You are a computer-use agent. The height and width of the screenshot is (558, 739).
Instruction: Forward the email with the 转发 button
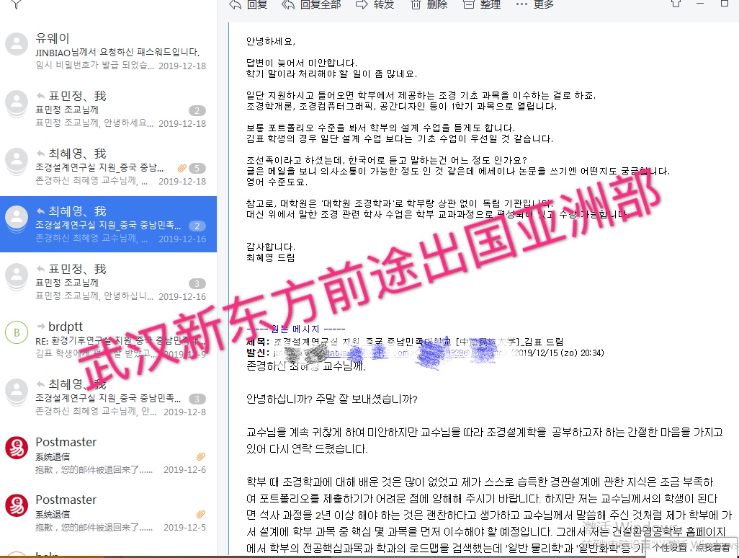coord(375,4)
